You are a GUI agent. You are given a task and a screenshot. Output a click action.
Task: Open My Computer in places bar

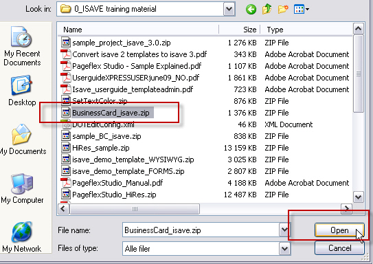coord(22,189)
